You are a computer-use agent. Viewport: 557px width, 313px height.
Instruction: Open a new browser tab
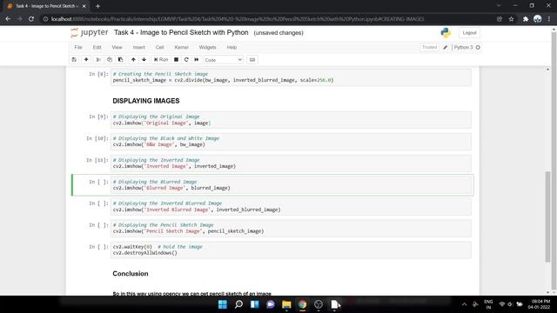click(97, 6)
